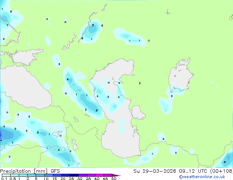Click the '30' legend scale label
Screen dimensions: 233x180
point(80,179)
